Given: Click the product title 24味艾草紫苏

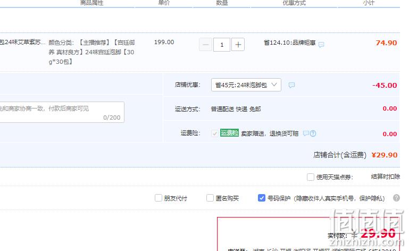Looking at the screenshot, I should click(x=22, y=42).
